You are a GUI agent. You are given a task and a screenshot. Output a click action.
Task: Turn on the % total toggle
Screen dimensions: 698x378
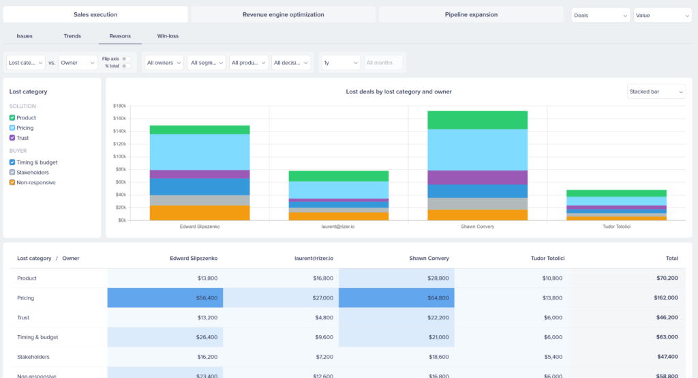click(x=125, y=66)
